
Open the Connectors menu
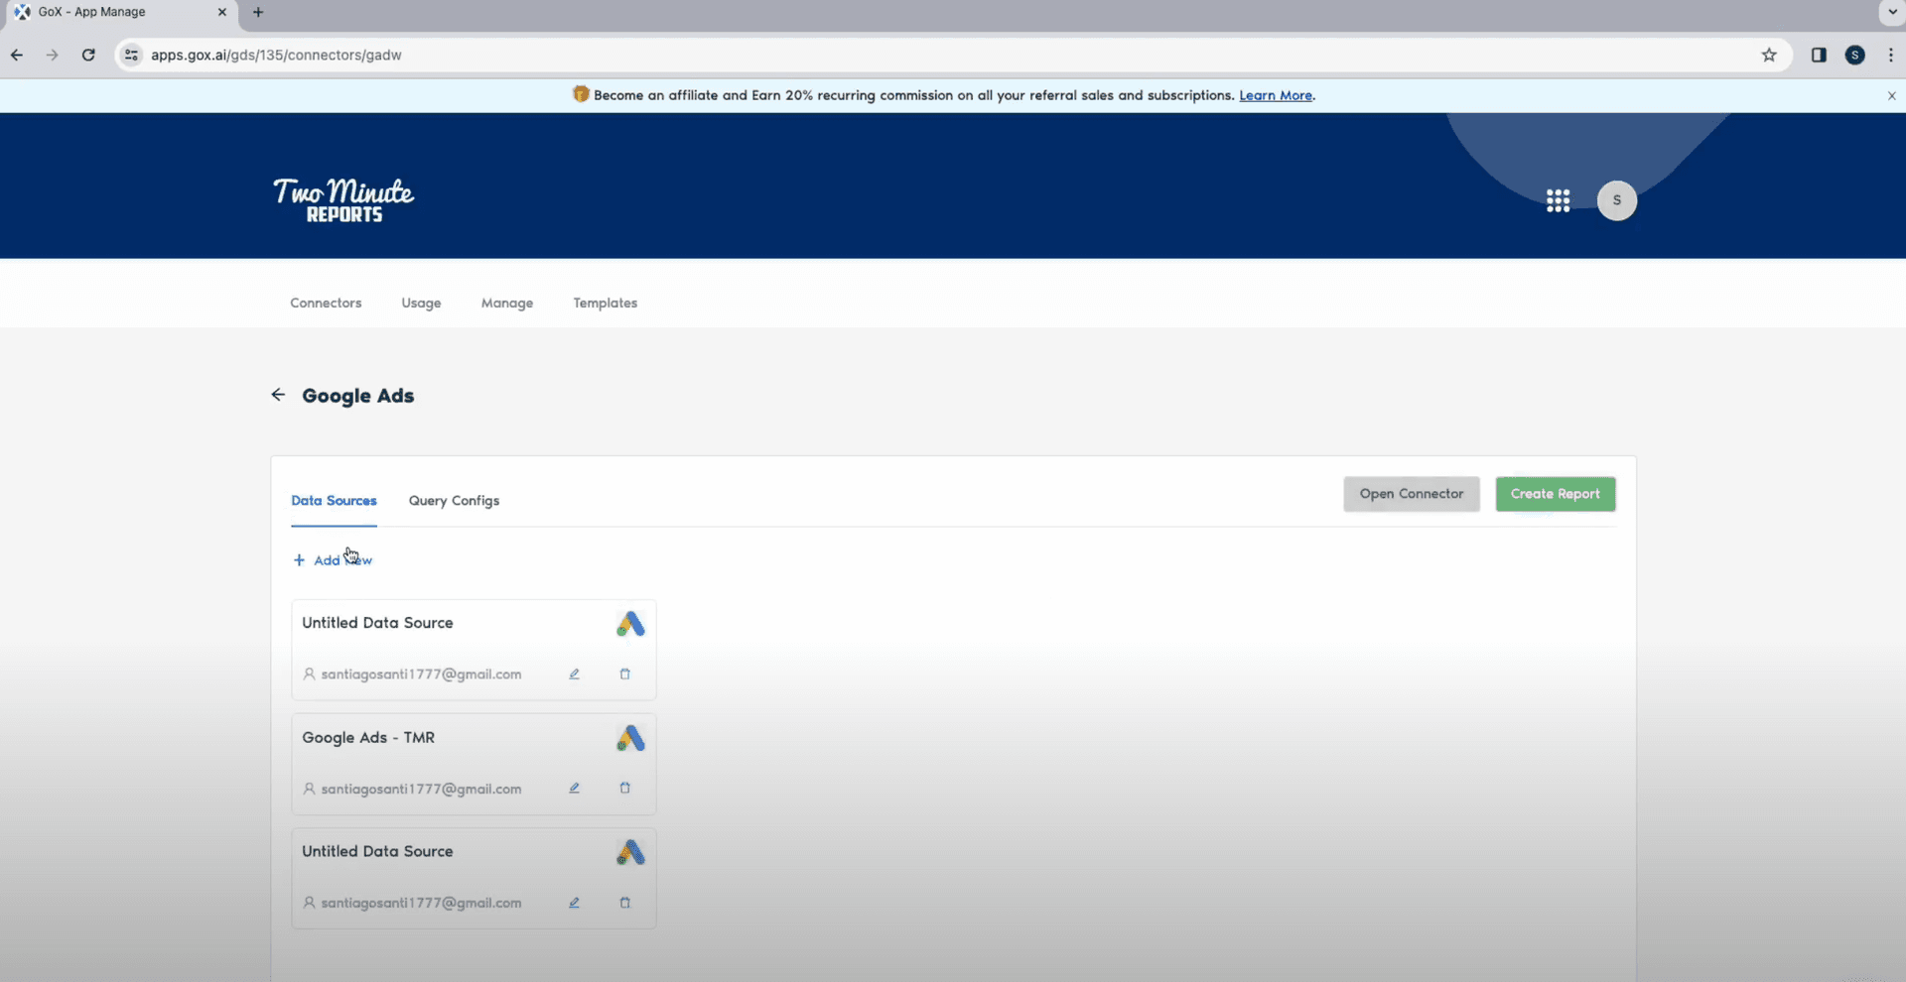326,304
